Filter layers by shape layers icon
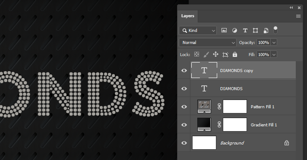This screenshot has height=160, width=307. coord(255,30)
